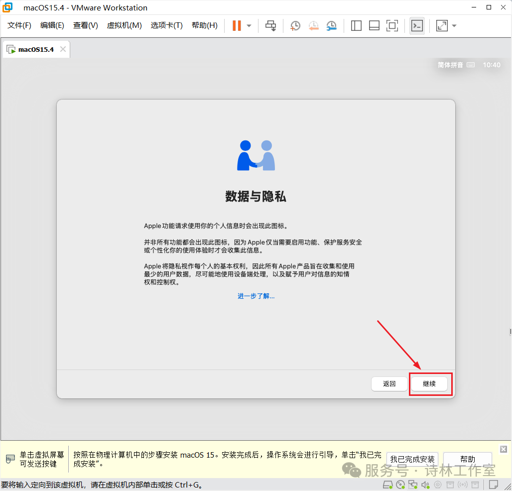Click the 数据与隐私 heading
Image resolution: width=512 pixels, height=491 pixels.
[x=256, y=196]
